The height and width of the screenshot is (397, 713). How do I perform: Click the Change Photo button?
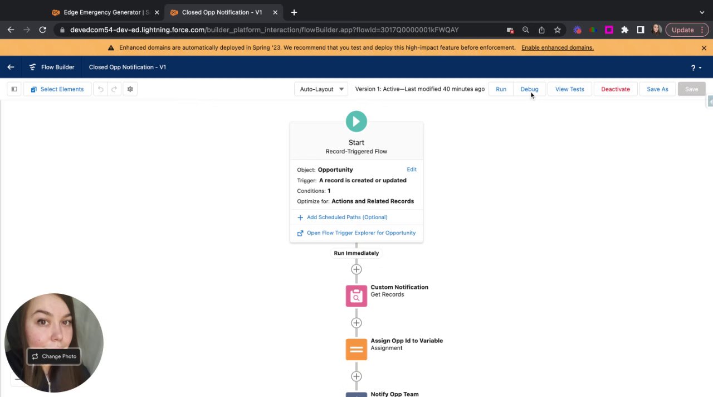[x=54, y=356]
